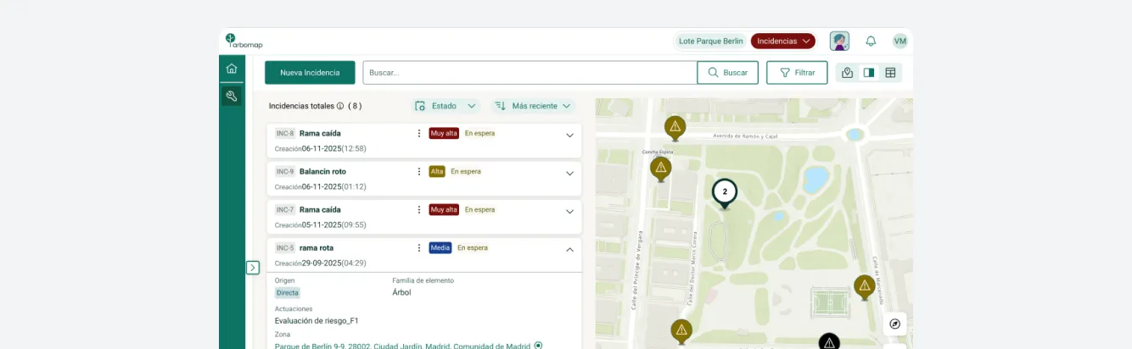Click the Evaluación de riesgo_F1 actuation
This screenshot has width=1132, height=349.
coord(317,320)
